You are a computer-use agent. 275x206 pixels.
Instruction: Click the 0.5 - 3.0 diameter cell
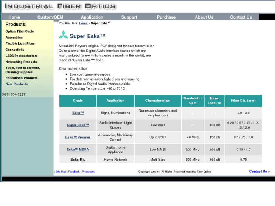coord(244,113)
